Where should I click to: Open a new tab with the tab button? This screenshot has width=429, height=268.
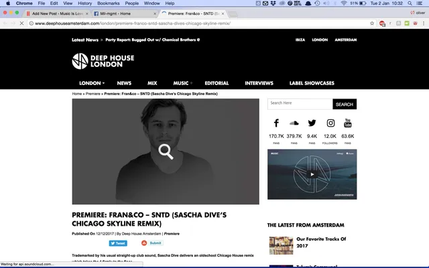point(233,14)
